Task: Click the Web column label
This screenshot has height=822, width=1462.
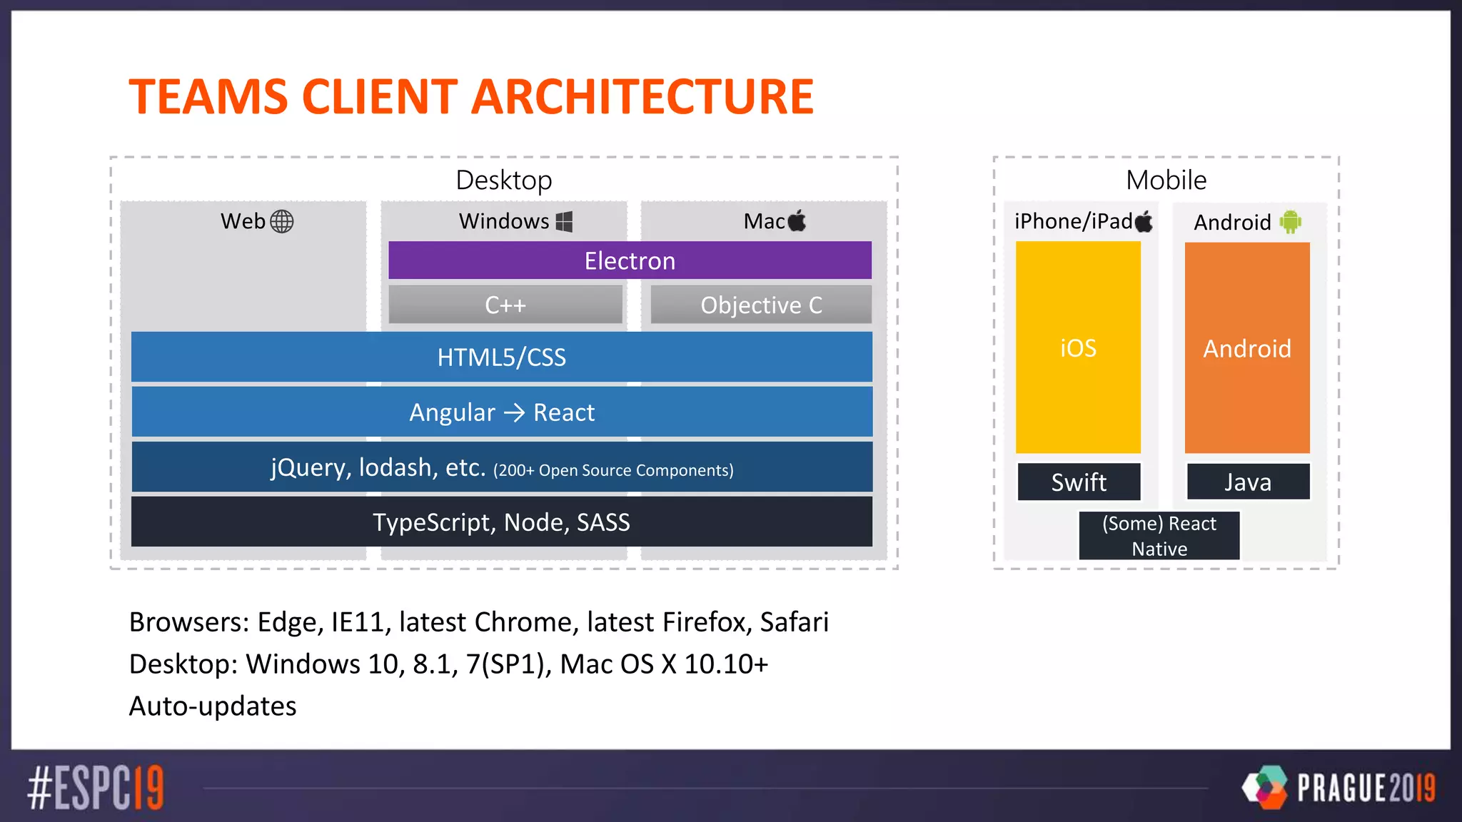Action: click(243, 221)
